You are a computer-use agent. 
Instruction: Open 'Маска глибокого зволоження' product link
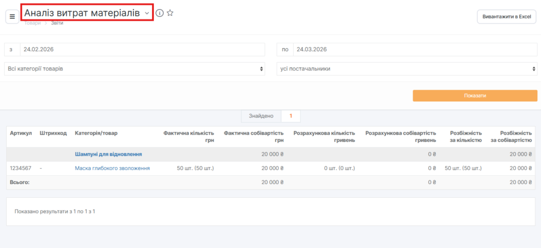pyautogui.click(x=113, y=168)
